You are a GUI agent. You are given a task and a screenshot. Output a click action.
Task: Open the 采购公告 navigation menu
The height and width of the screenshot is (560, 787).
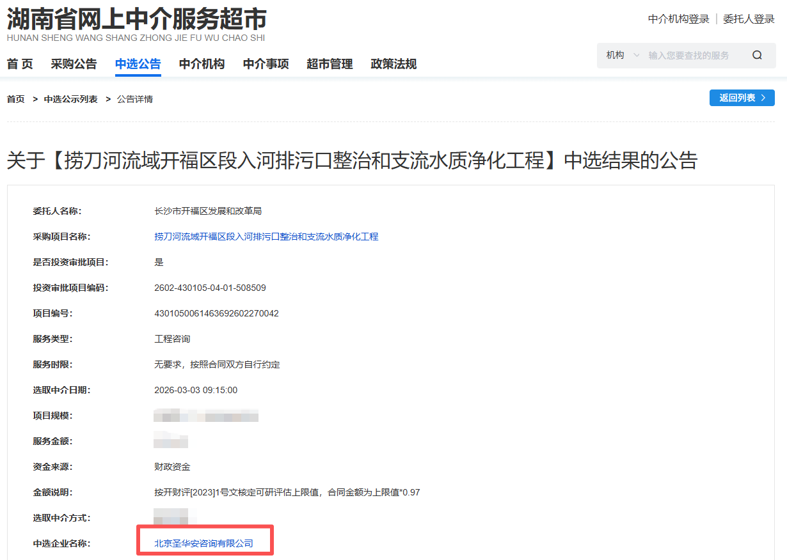[x=74, y=64]
